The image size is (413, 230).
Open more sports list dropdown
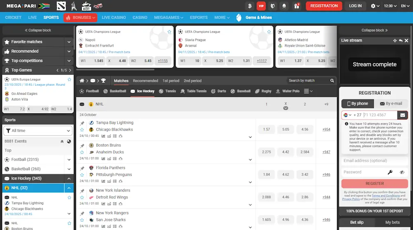coord(308,91)
